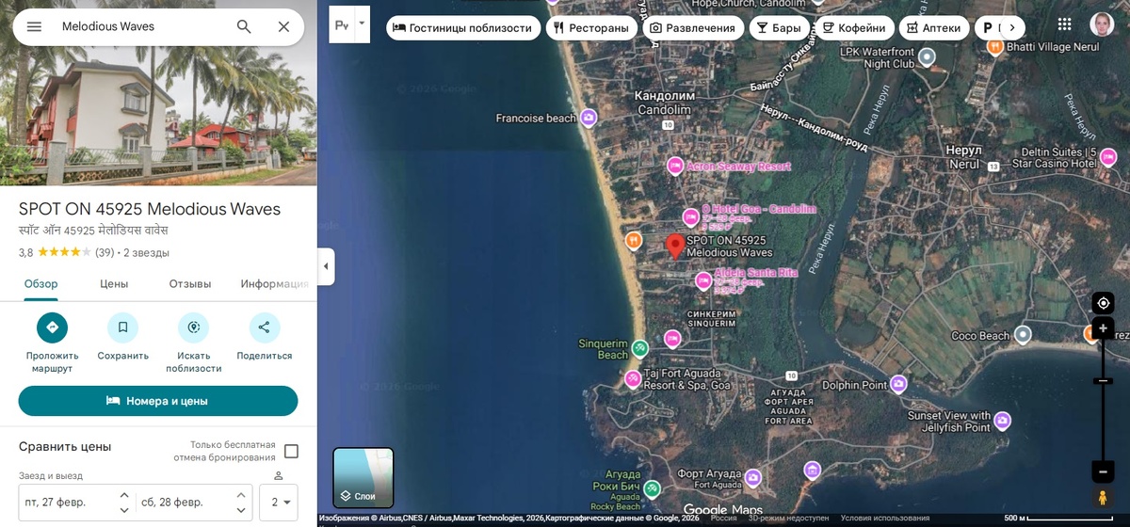Click the Fort Aguada marker icon

tap(752, 479)
